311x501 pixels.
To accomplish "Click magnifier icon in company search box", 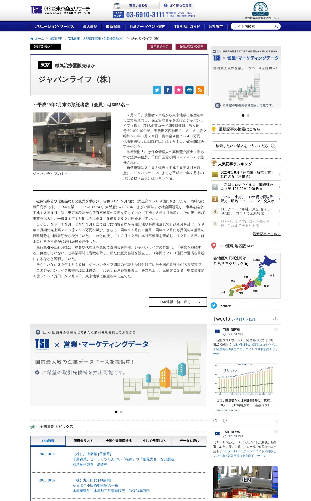I will (273, 146).
